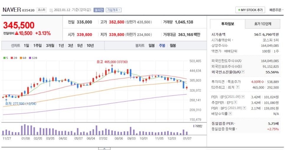Click the 01/07 date label on chart axis
The width and height of the screenshot is (285, 150).
click(x=187, y=139)
